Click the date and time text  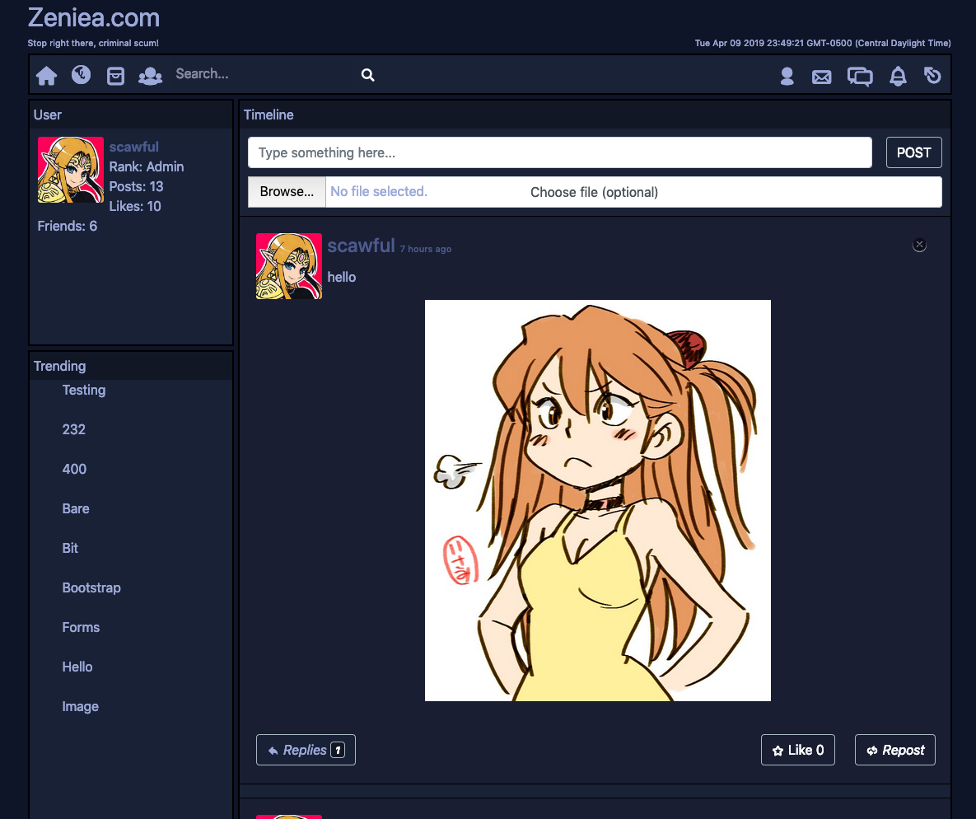coord(823,43)
